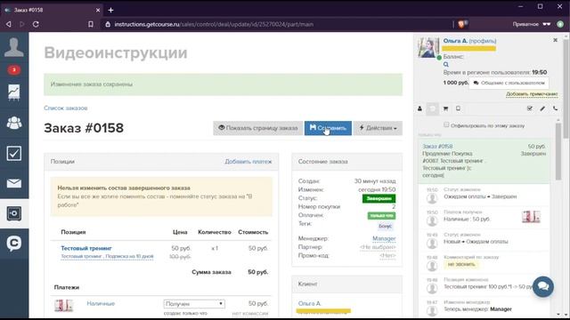Open the users group sidebar icon

point(14,123)
